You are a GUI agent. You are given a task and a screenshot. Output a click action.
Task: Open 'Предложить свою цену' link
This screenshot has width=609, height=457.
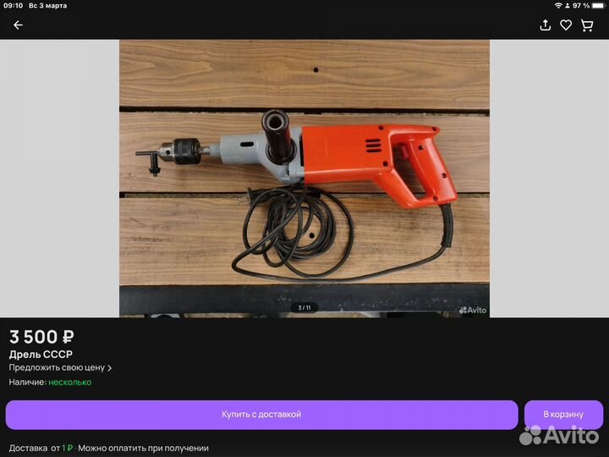[57, 368]
